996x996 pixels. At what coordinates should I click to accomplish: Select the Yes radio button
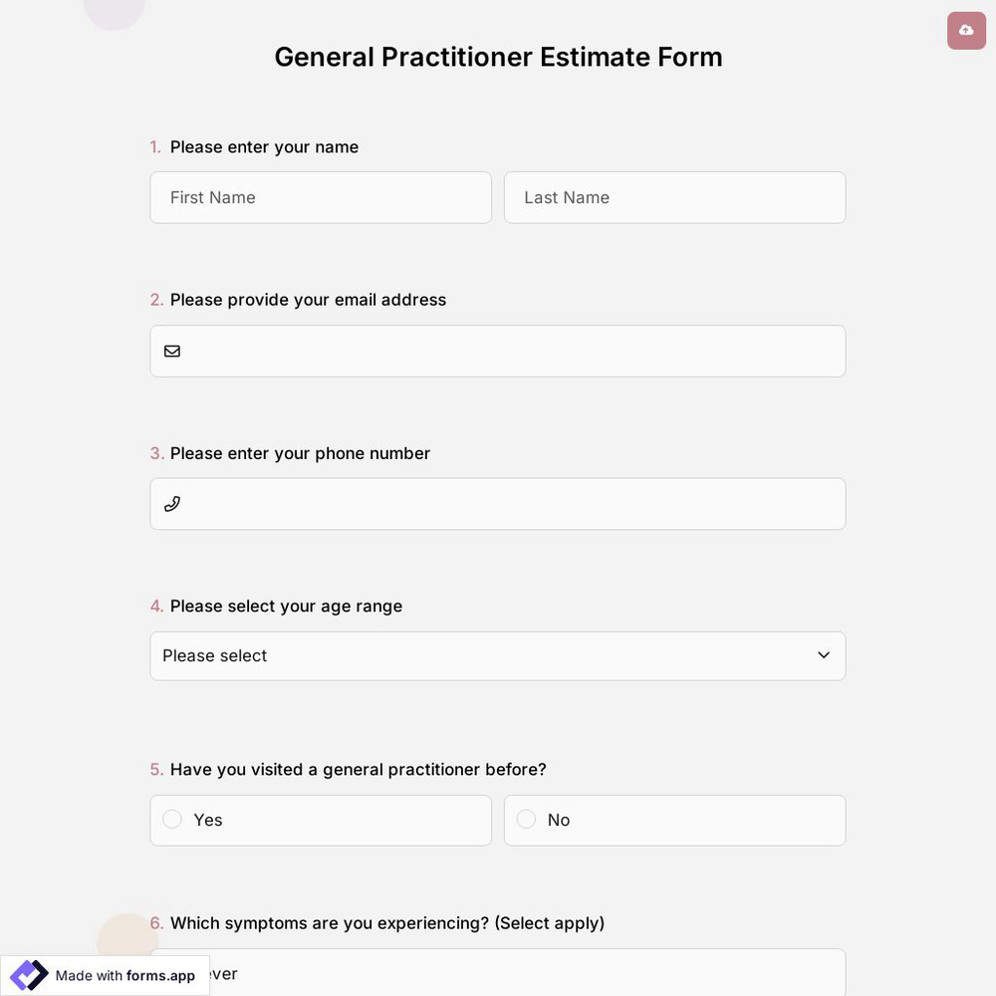tap(171, 819)
